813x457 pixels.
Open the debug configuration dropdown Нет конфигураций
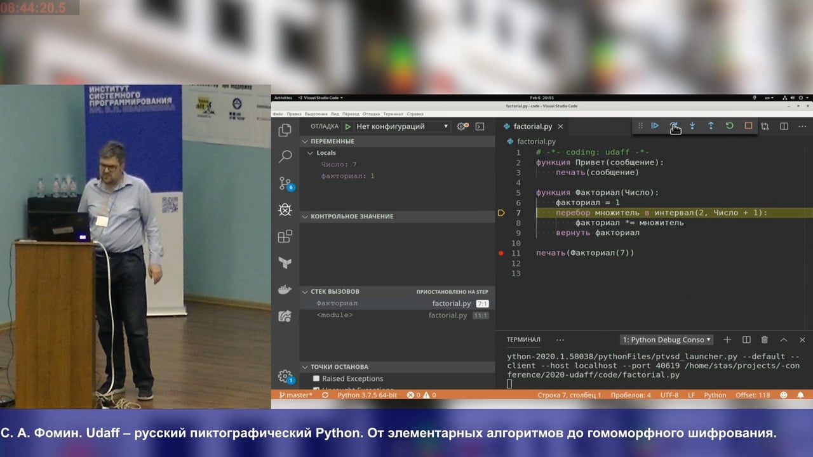(402, 126)
